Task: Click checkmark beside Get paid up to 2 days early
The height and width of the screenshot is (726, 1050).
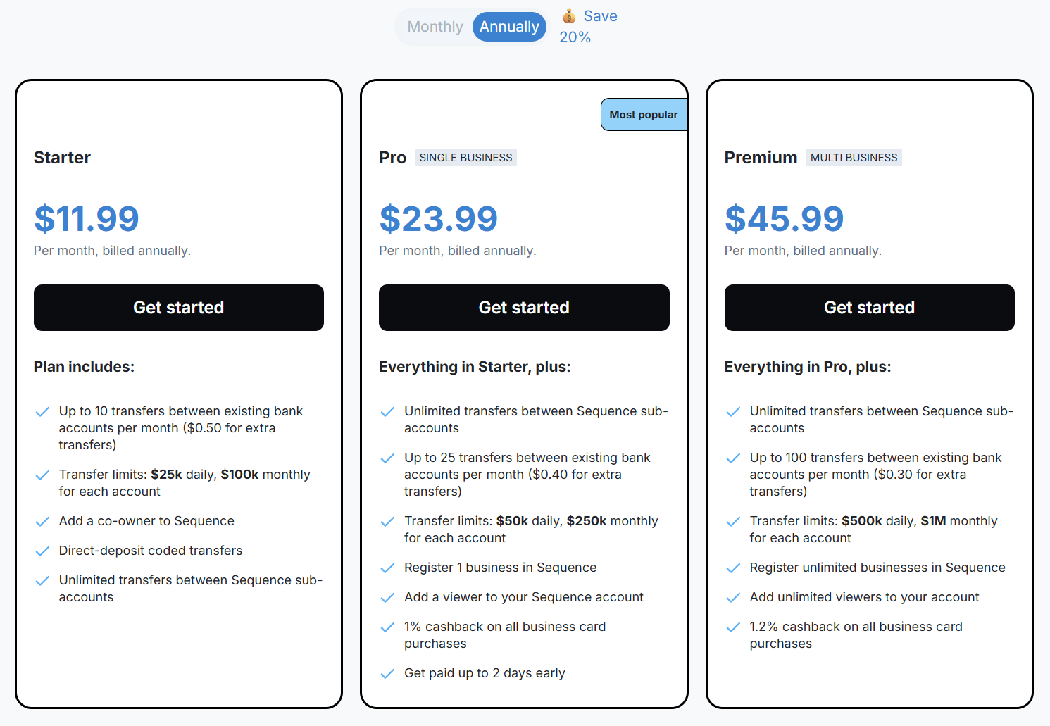Action: [387, 674]
